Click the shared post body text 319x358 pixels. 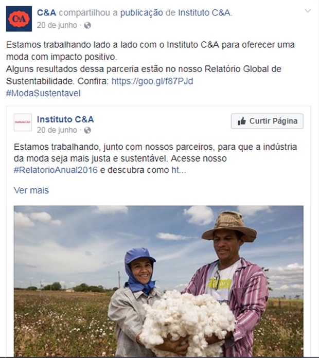click(x=155, y=158)
